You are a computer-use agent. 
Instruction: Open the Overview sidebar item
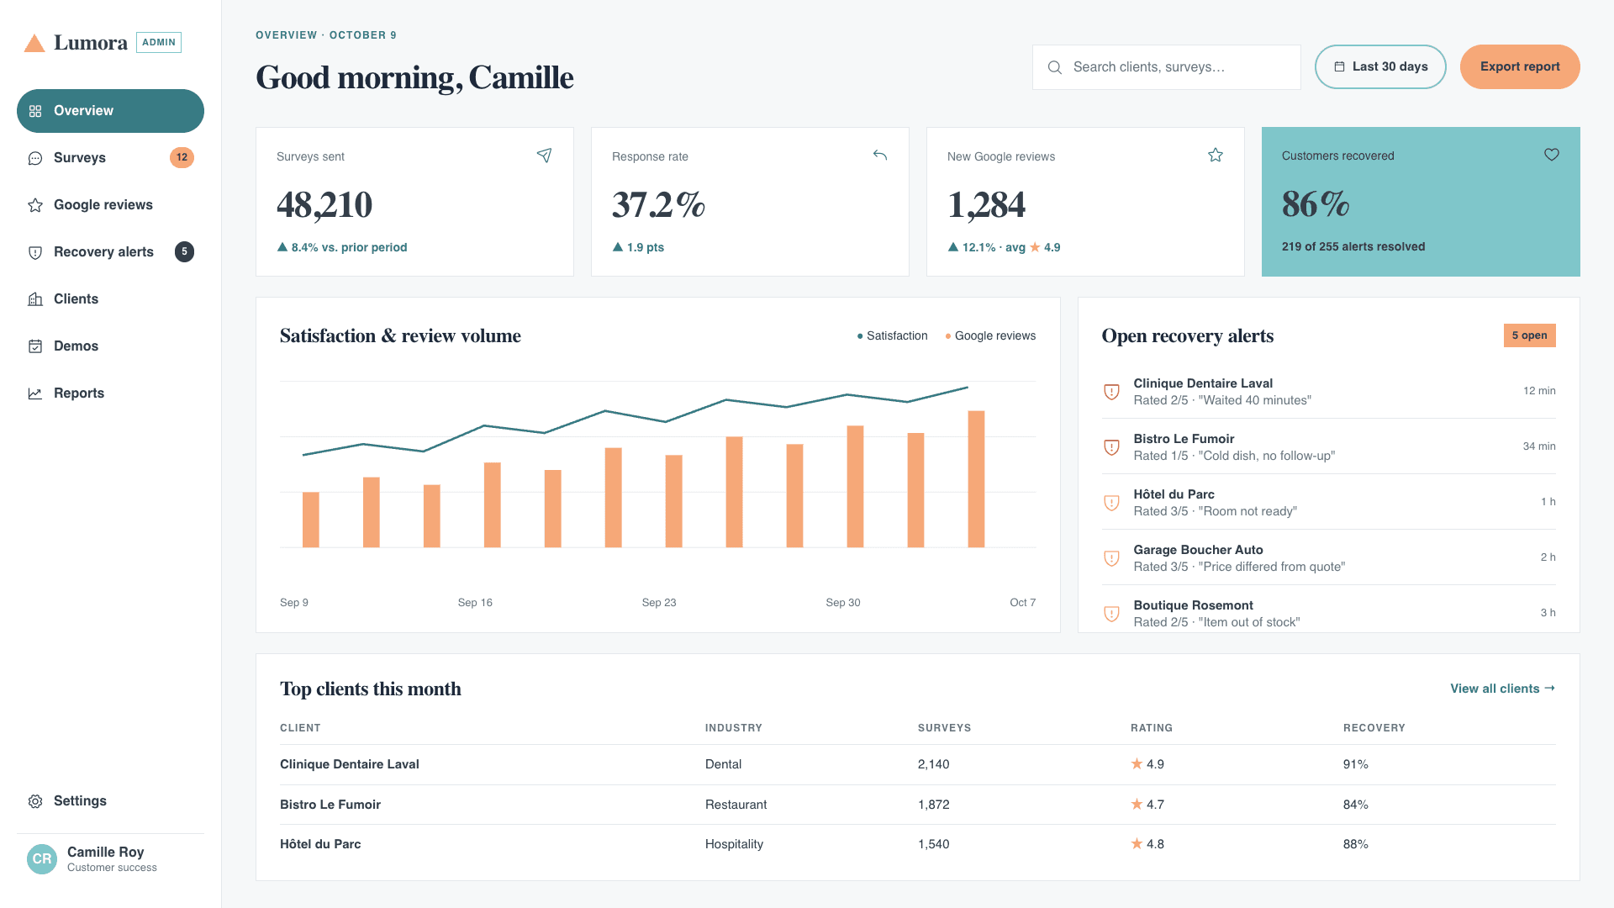(x=110, y=111)
